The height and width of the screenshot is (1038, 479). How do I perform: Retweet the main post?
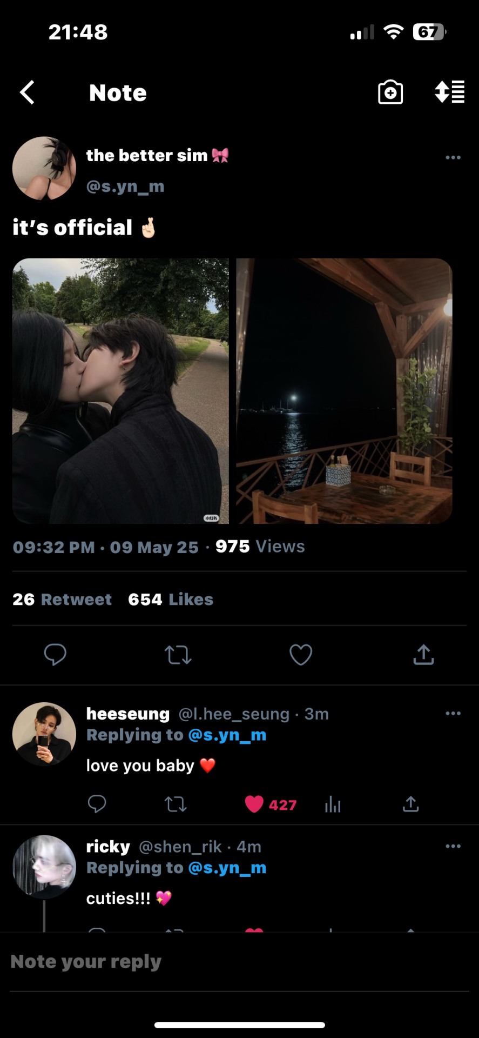178,655
